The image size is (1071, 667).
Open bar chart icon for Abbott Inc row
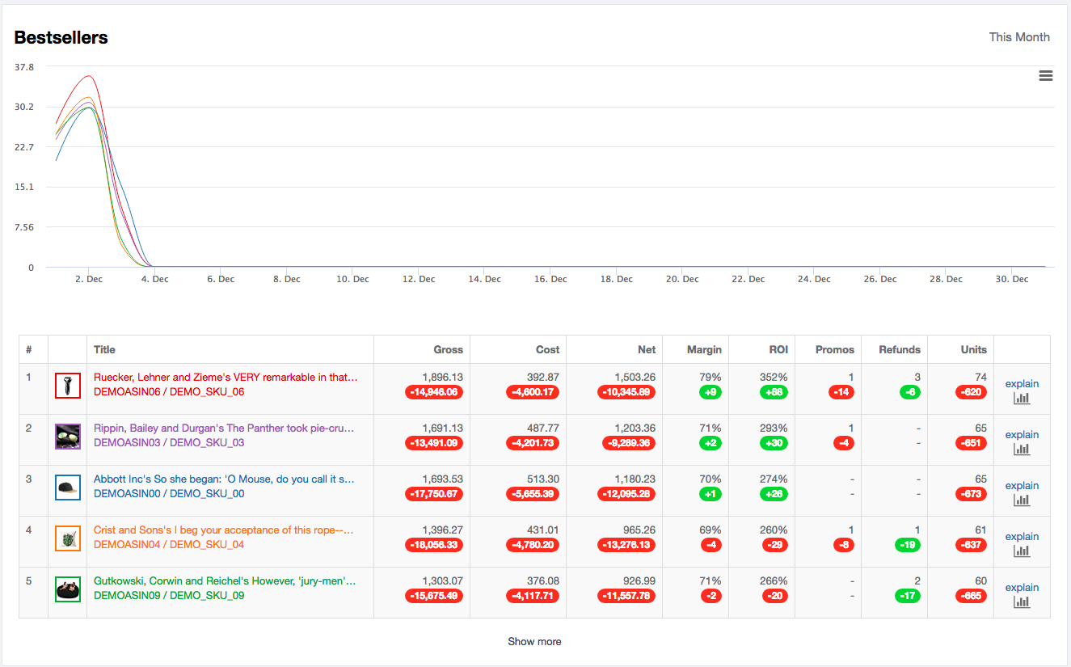click(x=1022, y=500)
